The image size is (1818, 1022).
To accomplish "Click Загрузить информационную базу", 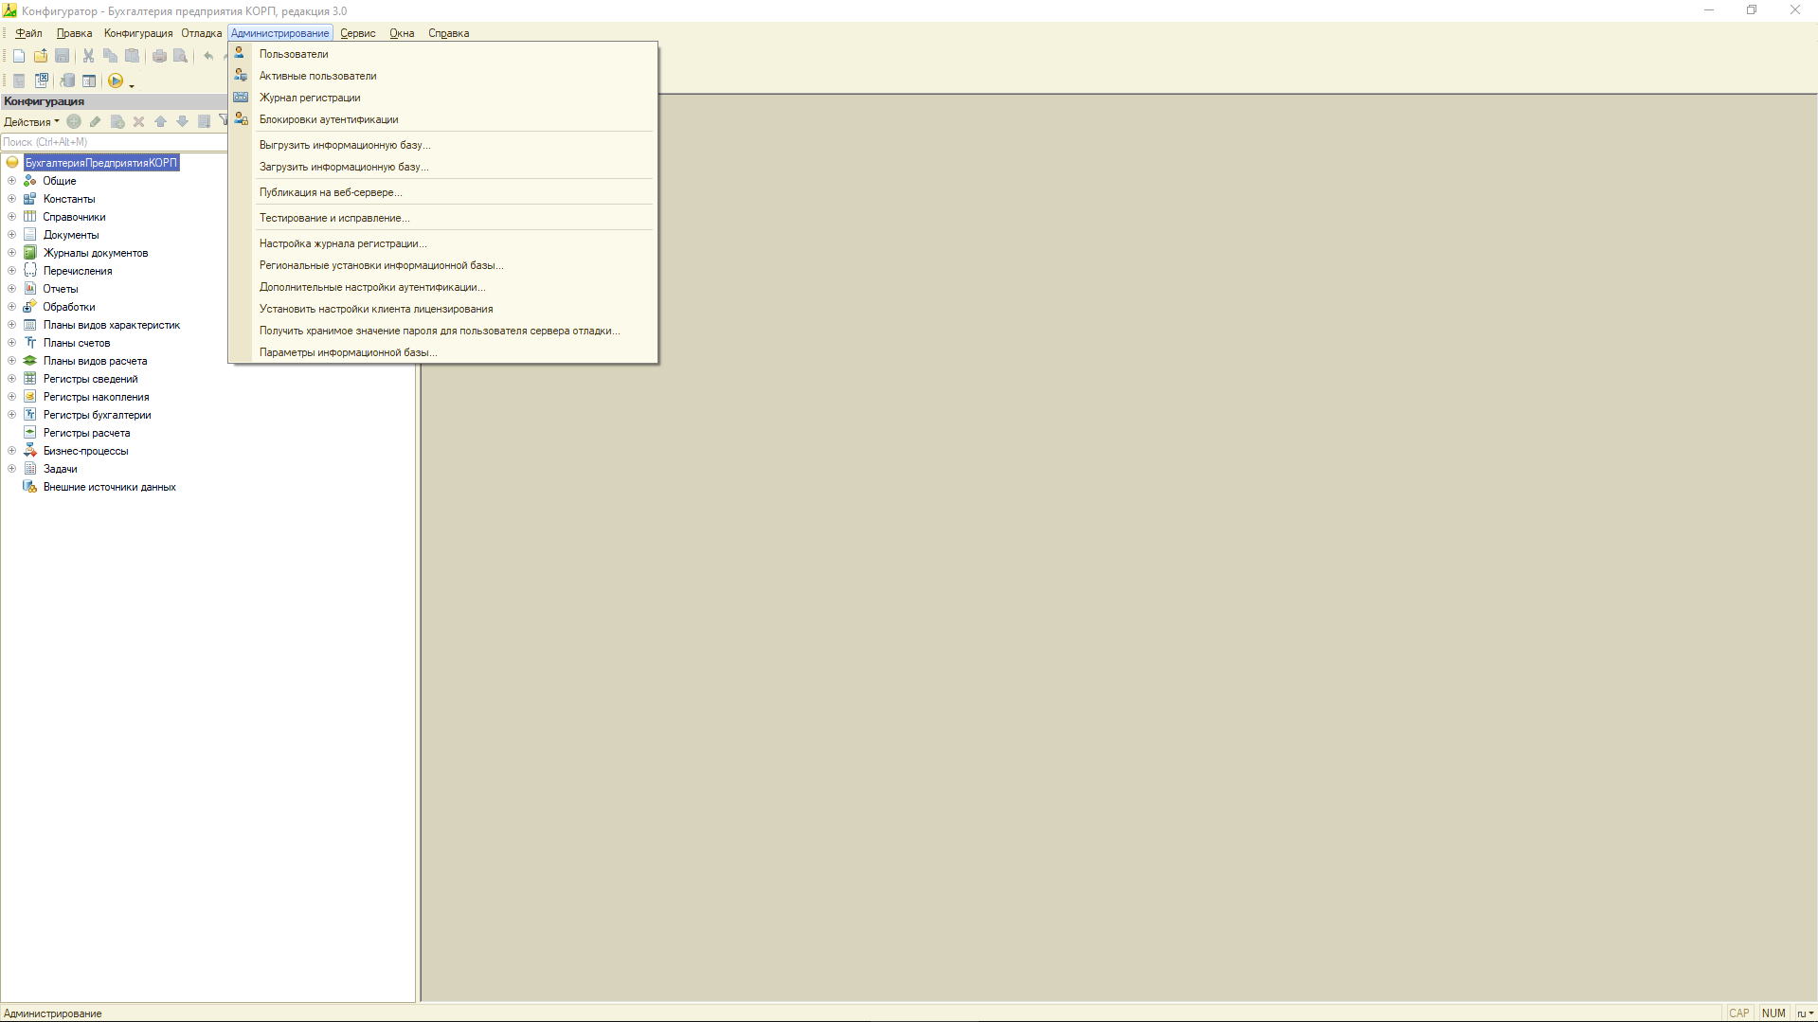I will (x=443, y=167).
